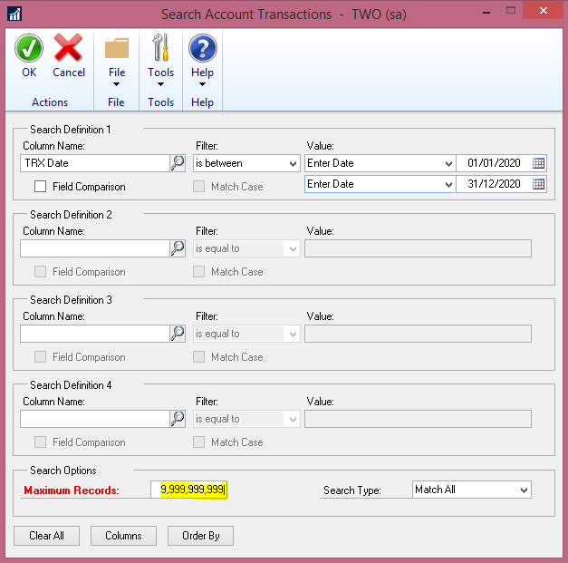
Task: Toggle Match Case in Search Definition 3
Action: point(199,357)
